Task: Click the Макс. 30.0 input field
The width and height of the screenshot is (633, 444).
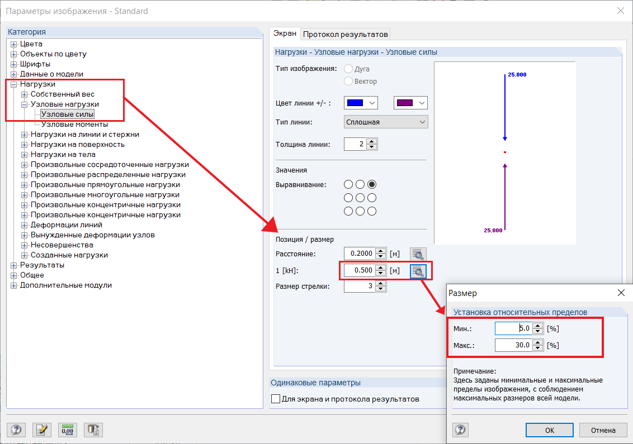Action: [x=513, y=345]
